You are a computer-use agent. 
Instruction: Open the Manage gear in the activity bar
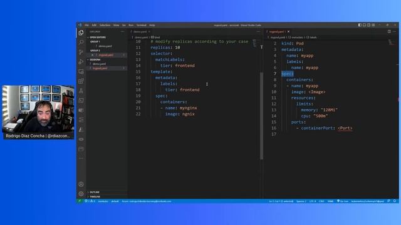[x=81, y=194]
